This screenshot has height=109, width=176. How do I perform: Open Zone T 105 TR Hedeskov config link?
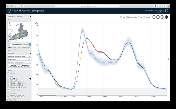point(22,48)
